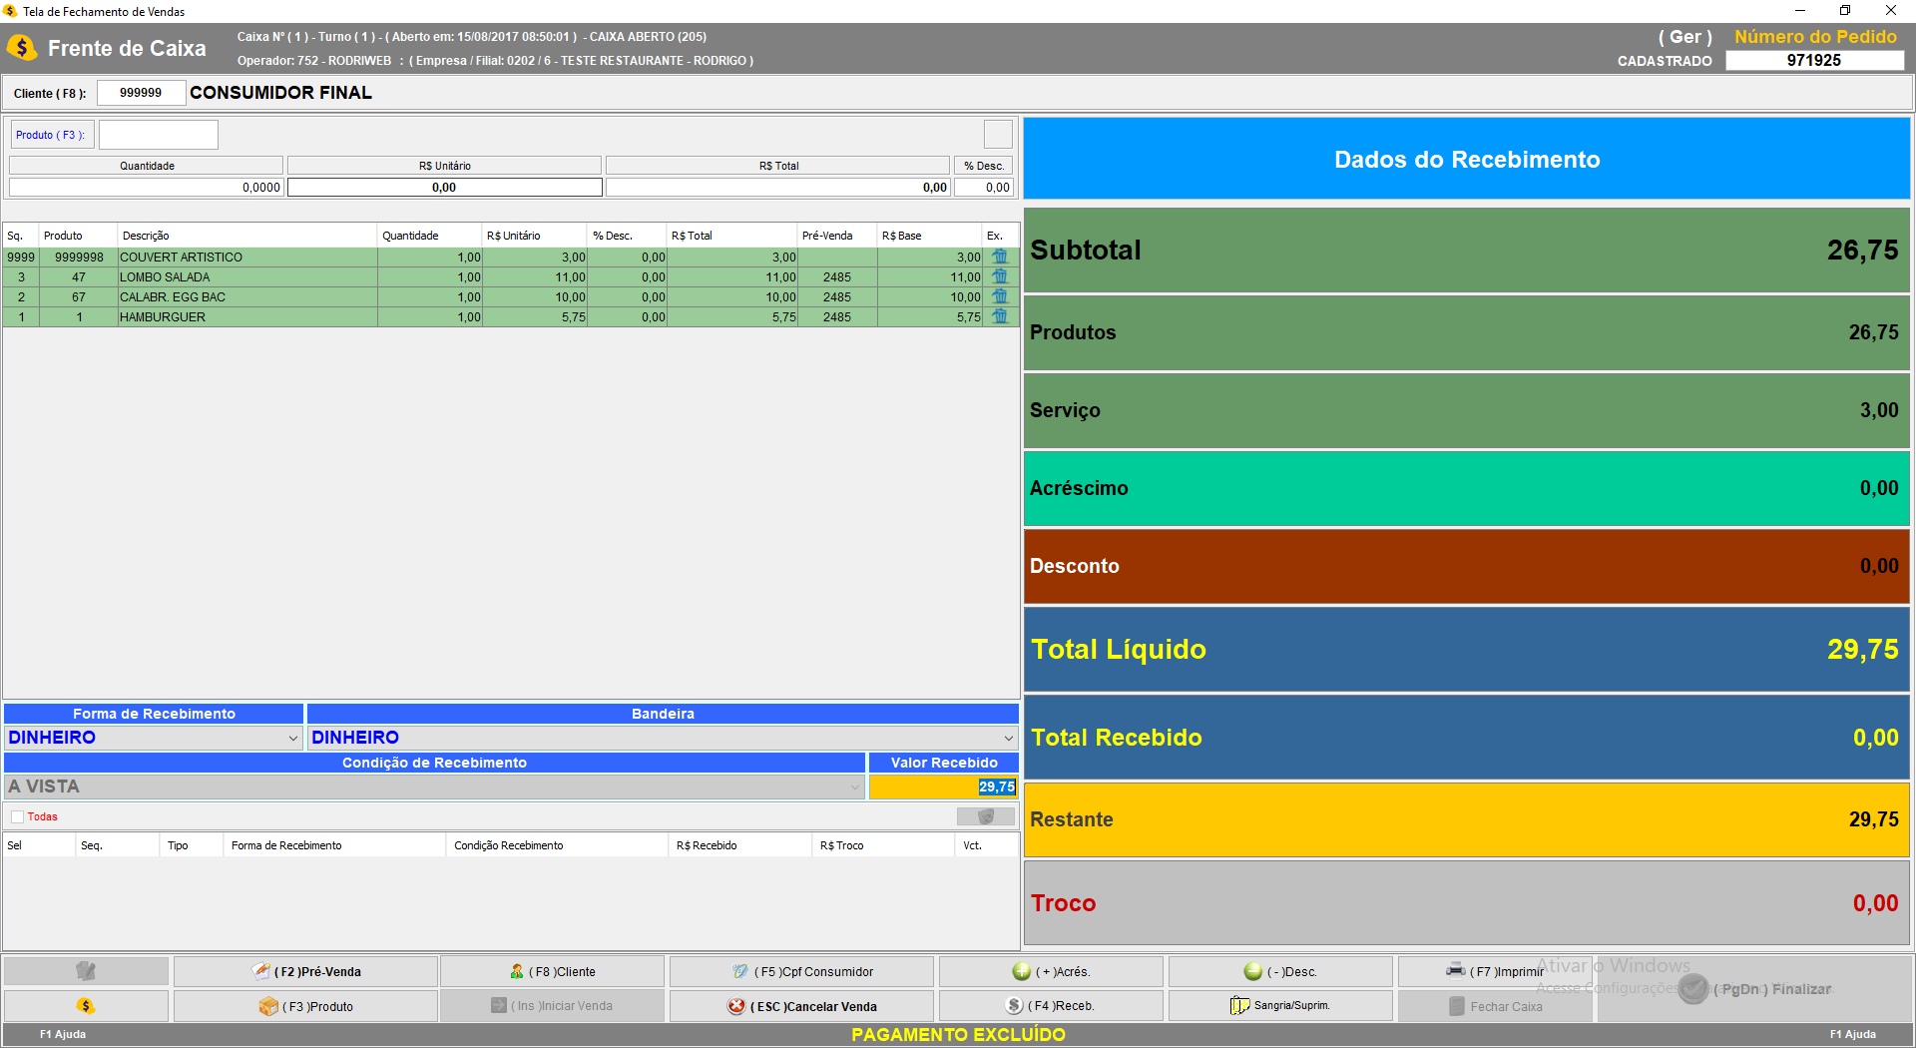Click the F5 Cpf Consumidor button
The image size is (1916, 1048).
(801, 971)
